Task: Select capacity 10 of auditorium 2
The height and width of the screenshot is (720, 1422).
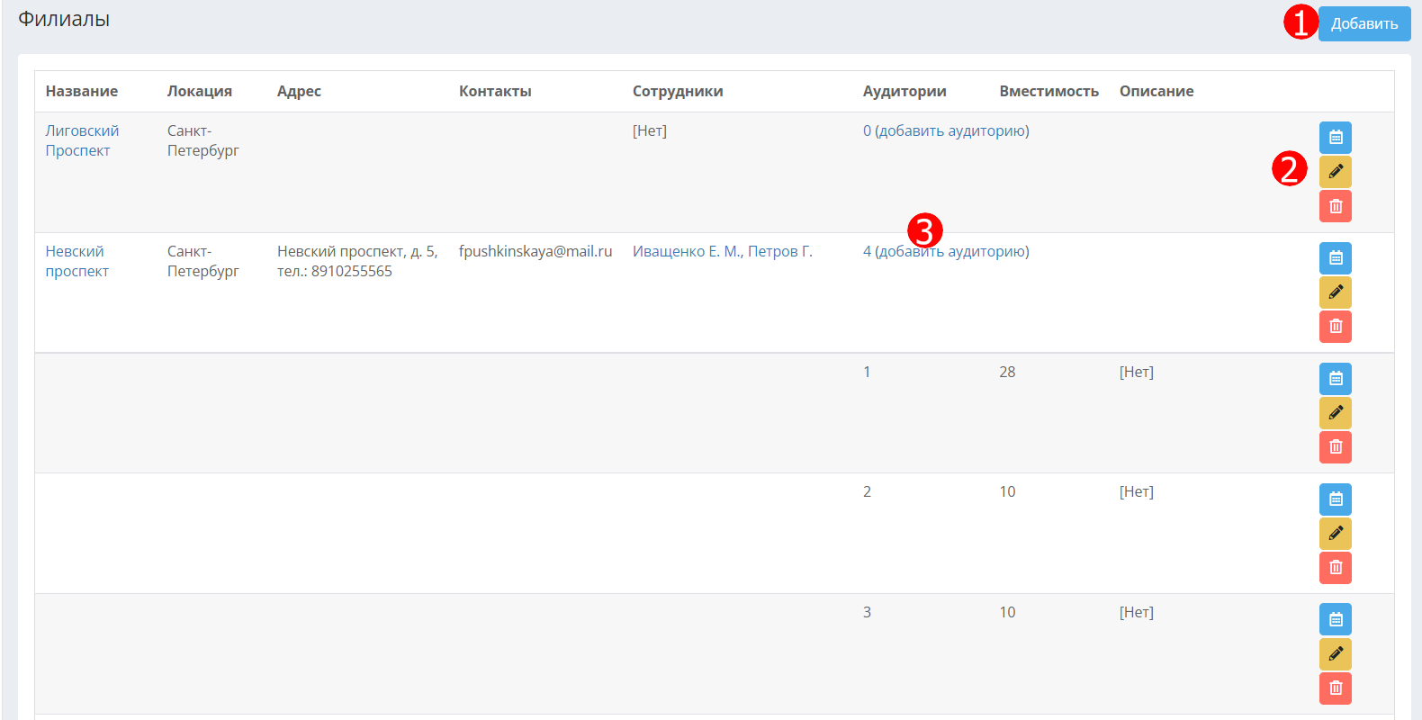Action: click(x=1007, y=491)
